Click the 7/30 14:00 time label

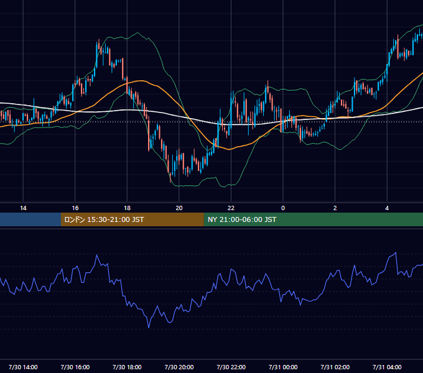[x=23, y=367]
